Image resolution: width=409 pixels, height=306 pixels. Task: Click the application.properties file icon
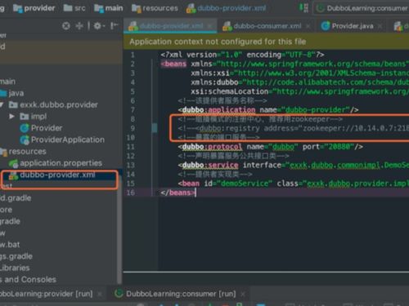pos(13,163)
